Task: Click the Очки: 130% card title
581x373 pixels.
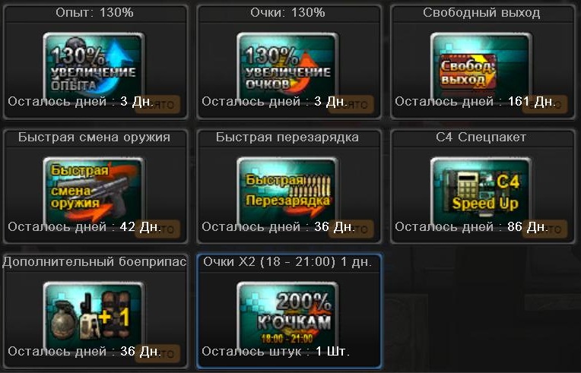Action: [287, 13]
